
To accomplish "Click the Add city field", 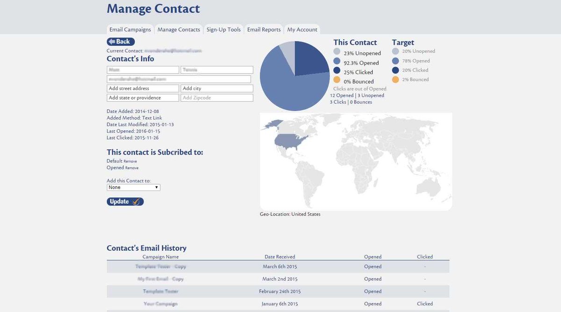I will pyautogui.click(x=217, y=88).
